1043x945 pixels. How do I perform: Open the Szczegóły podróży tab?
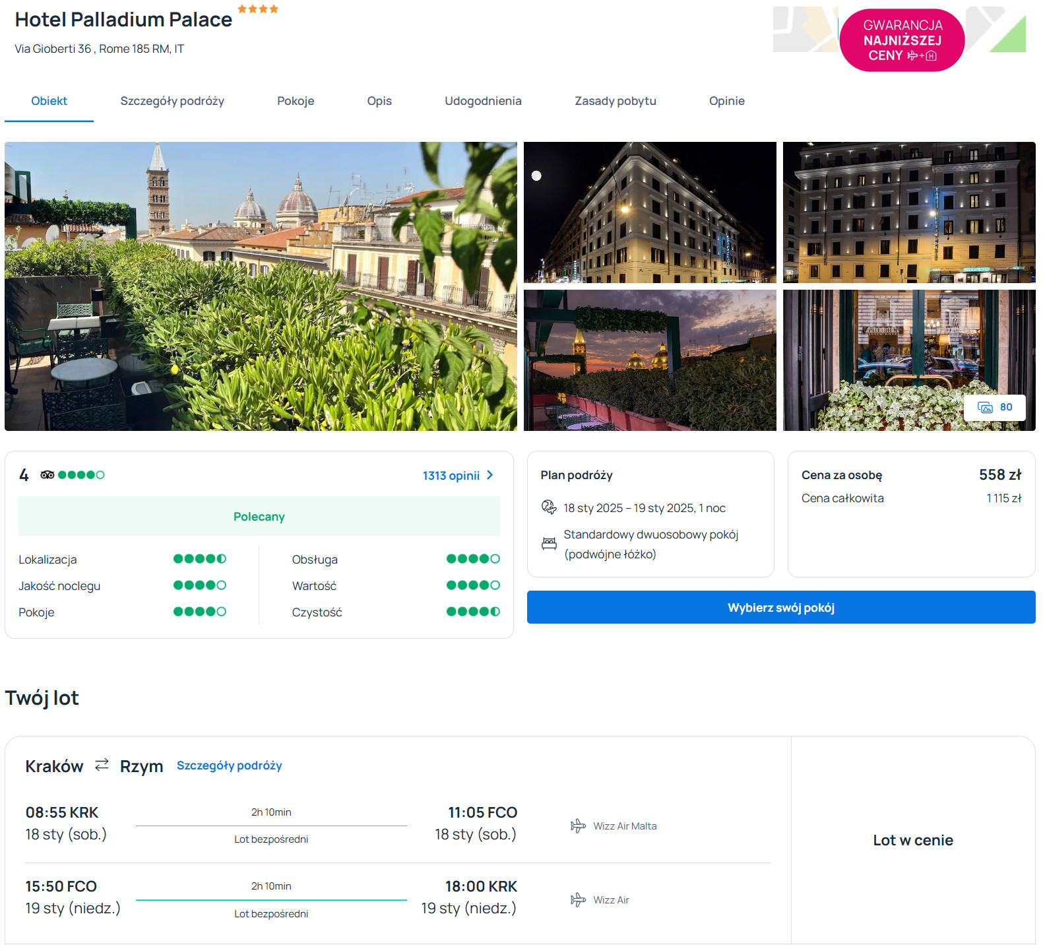[172, 101]
